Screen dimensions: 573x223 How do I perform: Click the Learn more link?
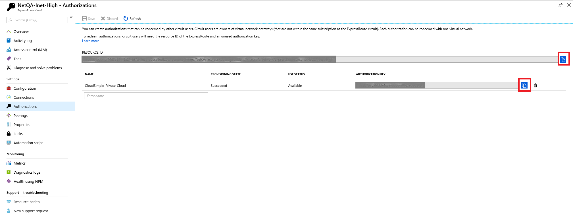tap(91, 41)
